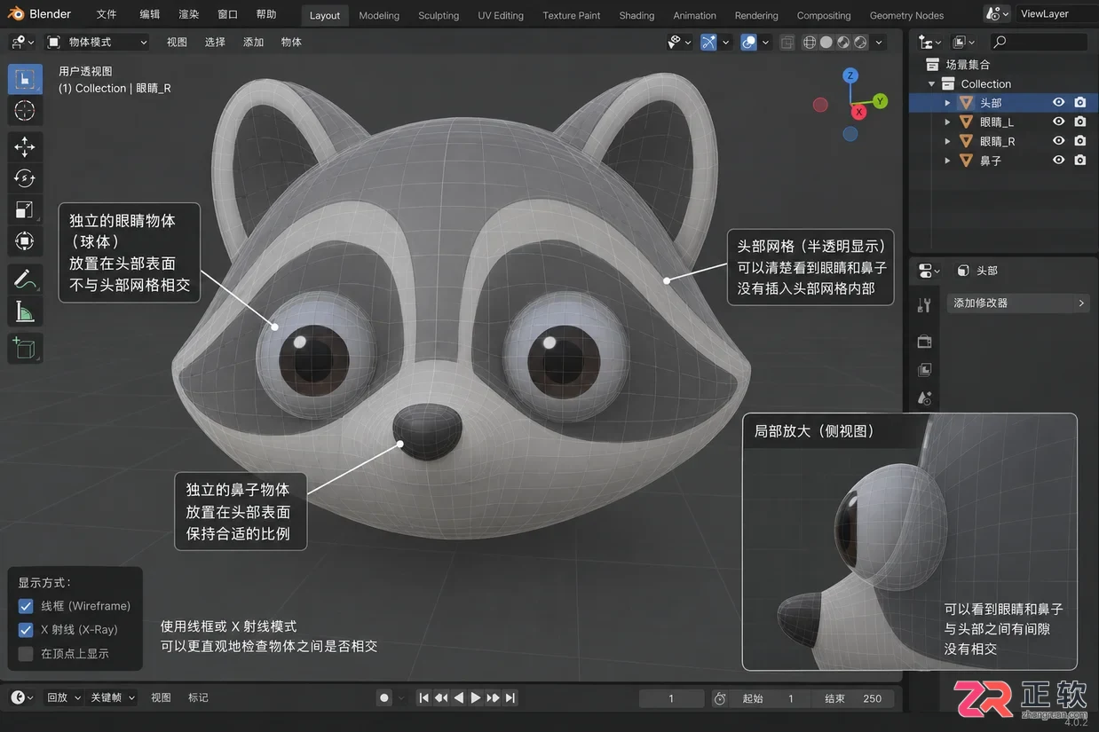Activate the Move tool
Image resolution: width=1099 pixels, height=732 pixels.
pyautogui.click(x=25, y=147)
